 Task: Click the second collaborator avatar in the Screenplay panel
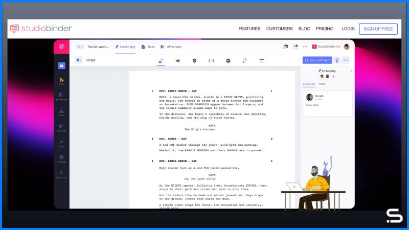[x=328, y=76]
